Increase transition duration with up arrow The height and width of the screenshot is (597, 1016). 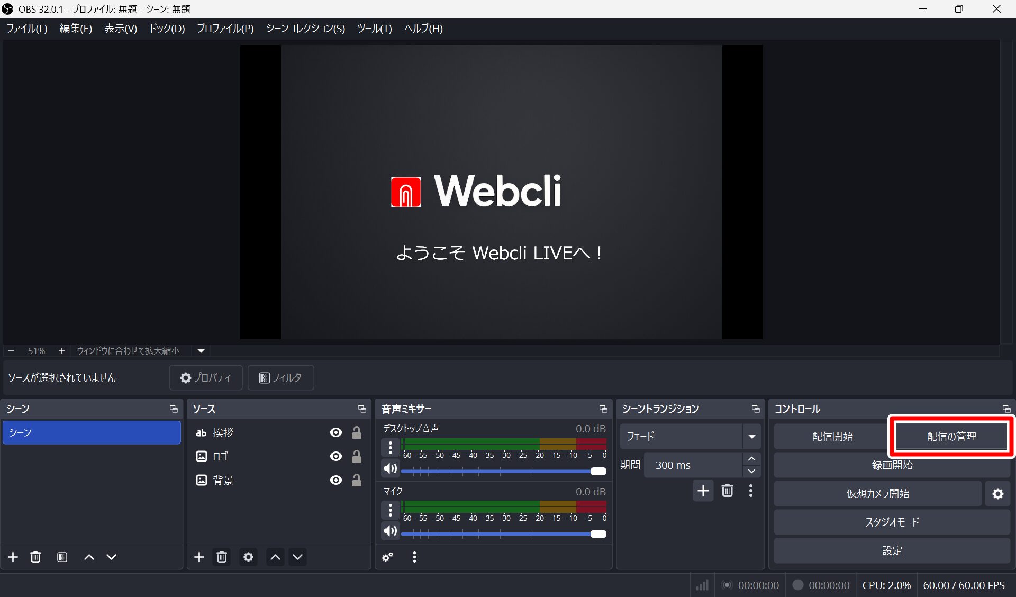click(751, 459)
